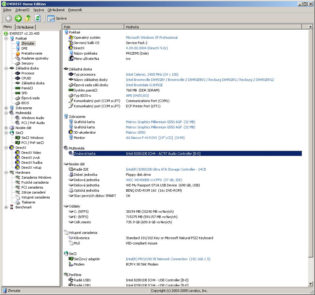Expand the Benchmark tree node
315x295 pixels.
6,207
